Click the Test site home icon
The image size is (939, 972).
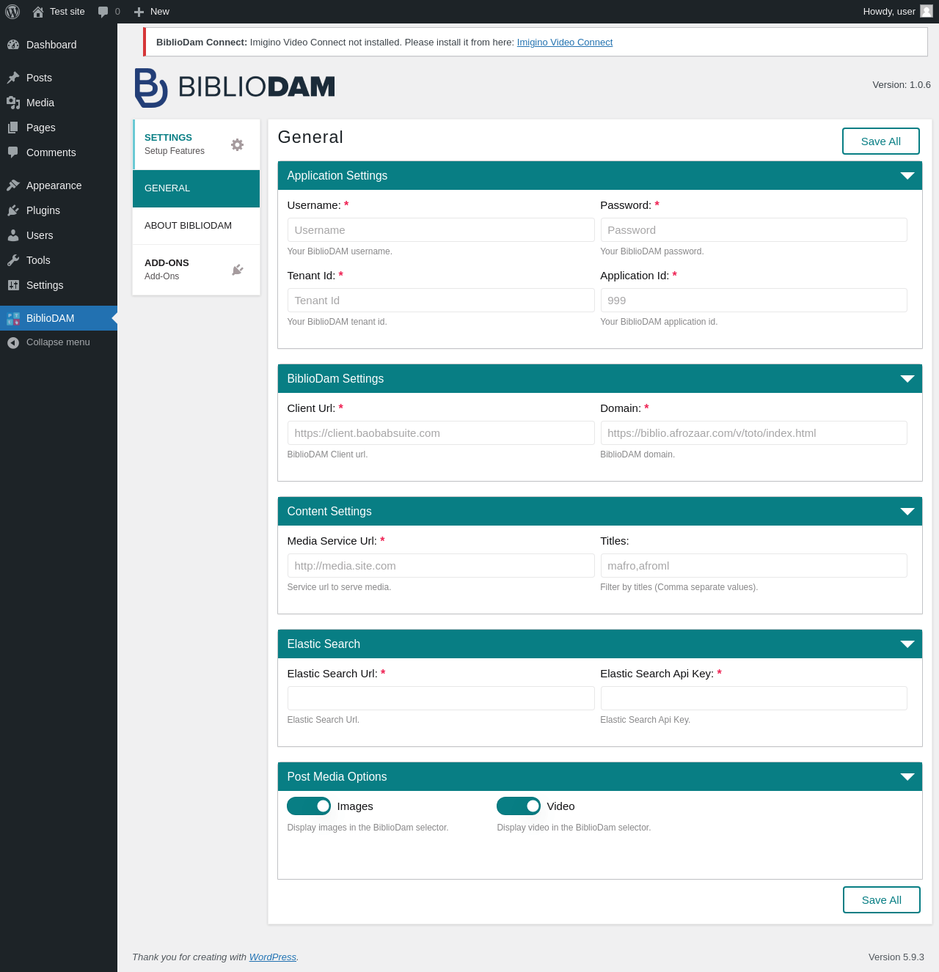click(38, 12)
